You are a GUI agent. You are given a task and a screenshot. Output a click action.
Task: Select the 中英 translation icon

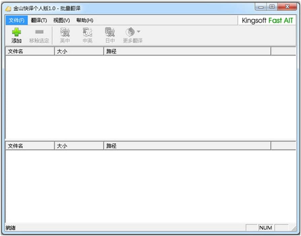(87, 32)
